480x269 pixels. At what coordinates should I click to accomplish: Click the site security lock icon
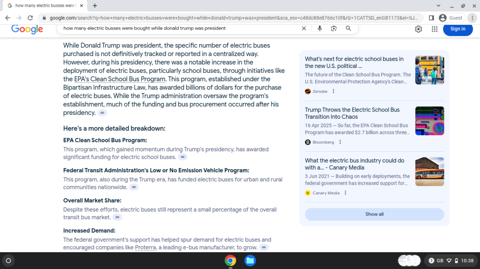[x=44, y=18]
